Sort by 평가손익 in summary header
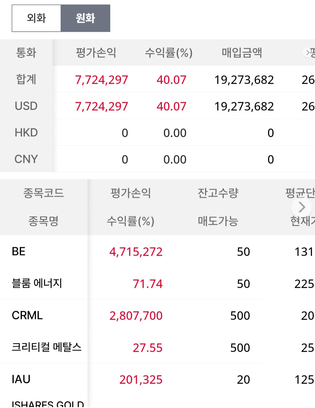The height and width of the screenshot is (408, 315). (x=96, y=53)
